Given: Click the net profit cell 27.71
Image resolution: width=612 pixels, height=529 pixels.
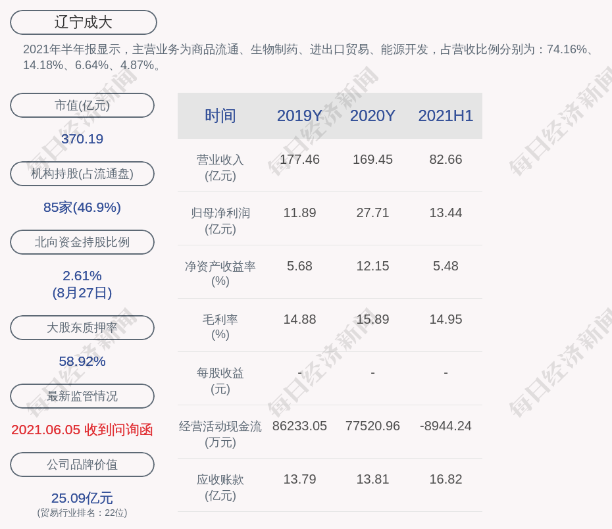Looking at the screenshot, I should pos(372,213).
